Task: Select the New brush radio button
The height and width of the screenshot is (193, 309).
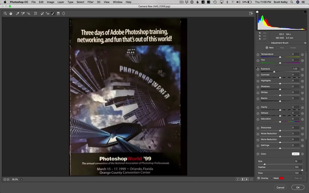Action: [x=267, y=48]
